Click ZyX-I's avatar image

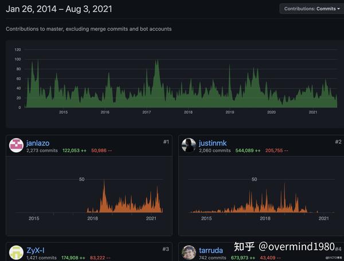tap(16, 252)
